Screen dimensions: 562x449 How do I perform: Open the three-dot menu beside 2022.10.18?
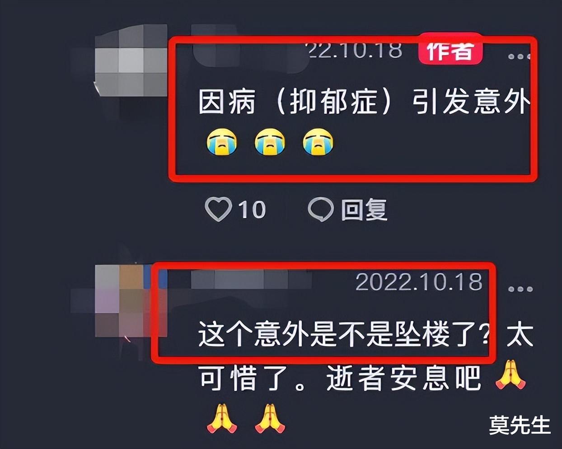pyautogui.click(x=520, y=289)
